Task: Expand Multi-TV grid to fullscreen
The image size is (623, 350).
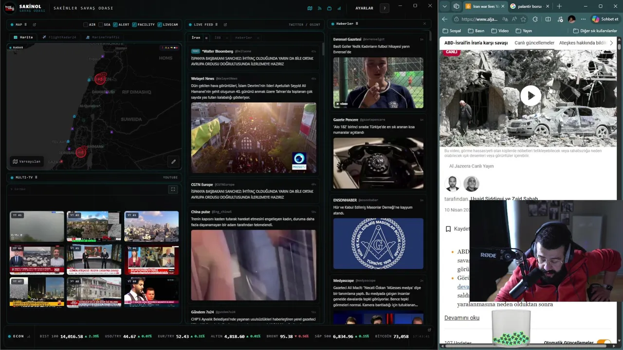Action: pyautogui.click(x=173, y=190)
